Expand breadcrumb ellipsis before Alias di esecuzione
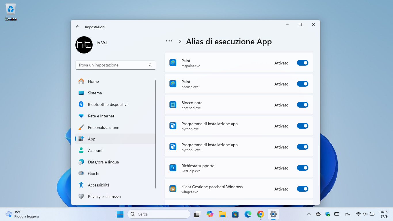The width and height of the screenshot is (393, 221). [169, 41]
